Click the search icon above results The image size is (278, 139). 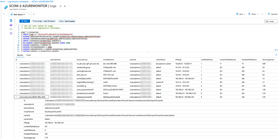276,55
